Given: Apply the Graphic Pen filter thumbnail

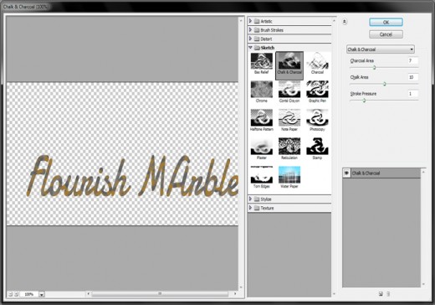Looking at the screenshot, I should [317, 90].
